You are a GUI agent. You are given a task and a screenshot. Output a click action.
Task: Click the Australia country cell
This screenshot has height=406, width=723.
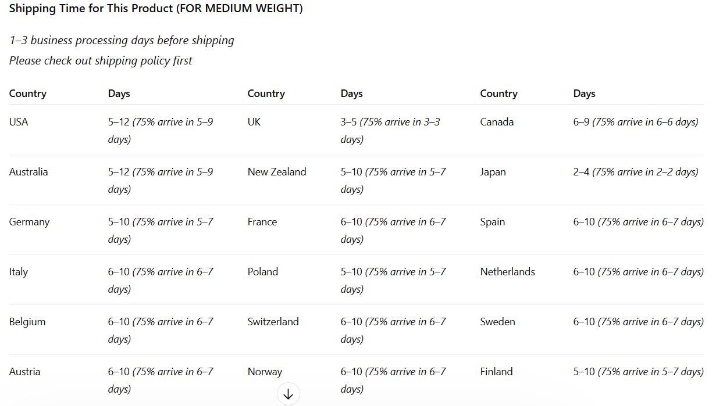point(29,172)
